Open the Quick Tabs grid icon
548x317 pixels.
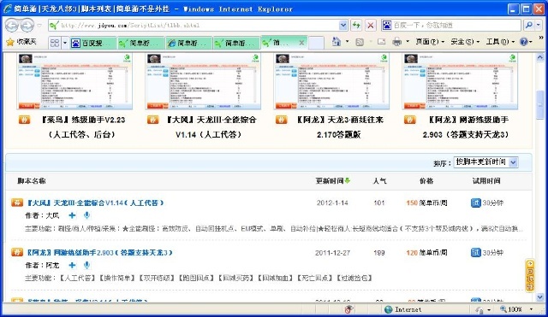tap(55, 43)
